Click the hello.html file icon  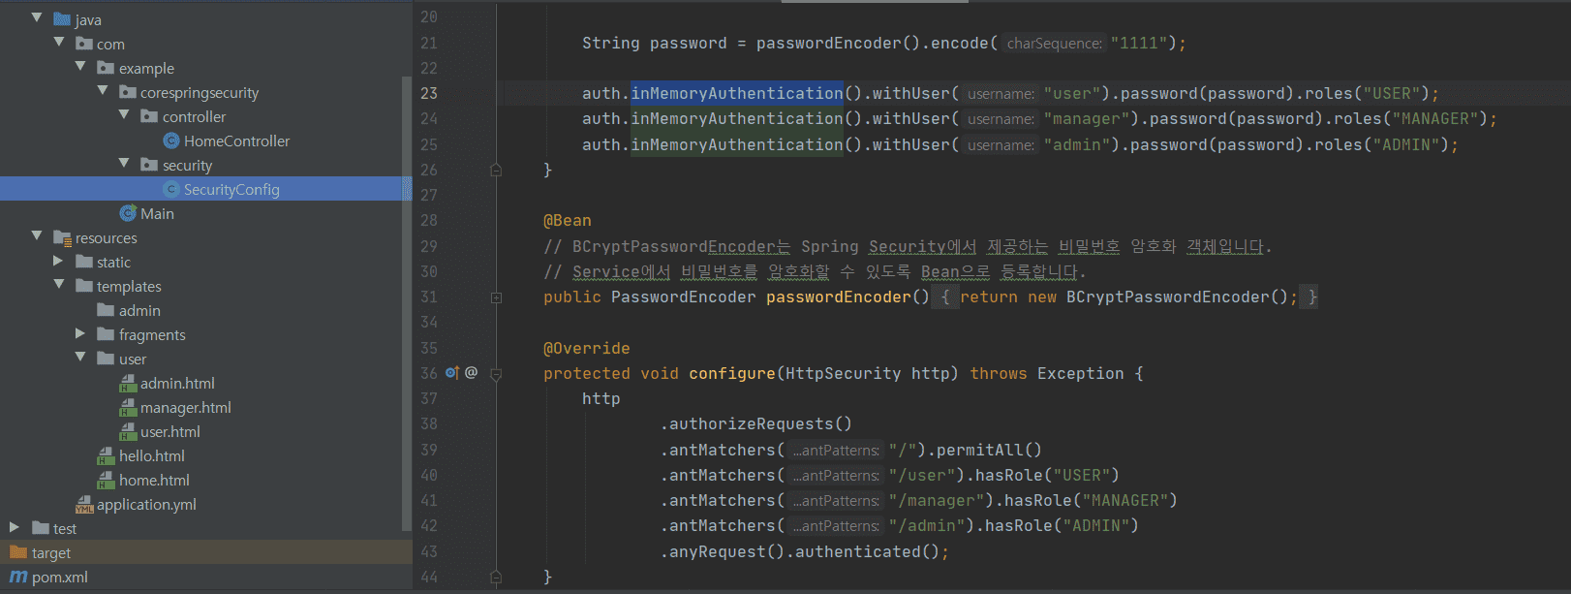click(107, 456)
